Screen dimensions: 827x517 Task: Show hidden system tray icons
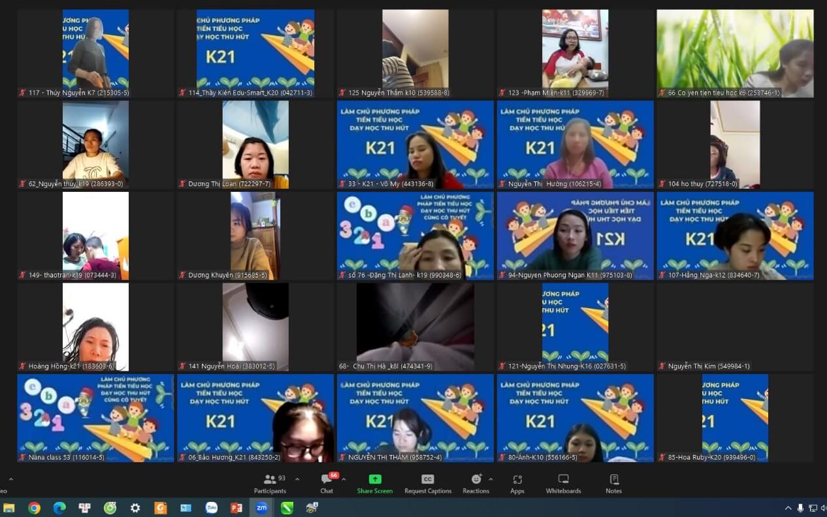788,508
